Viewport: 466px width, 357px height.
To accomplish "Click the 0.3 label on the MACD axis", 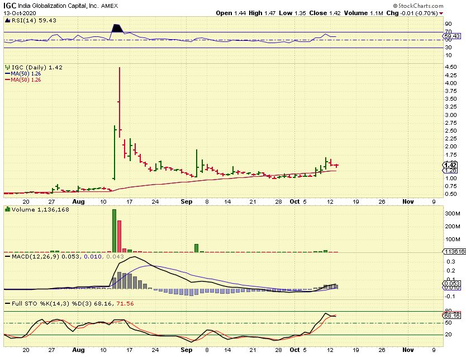I will (x=451, y=261).
